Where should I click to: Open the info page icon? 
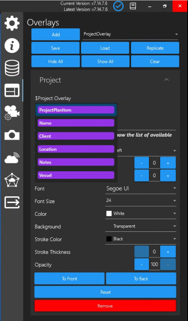12,45
